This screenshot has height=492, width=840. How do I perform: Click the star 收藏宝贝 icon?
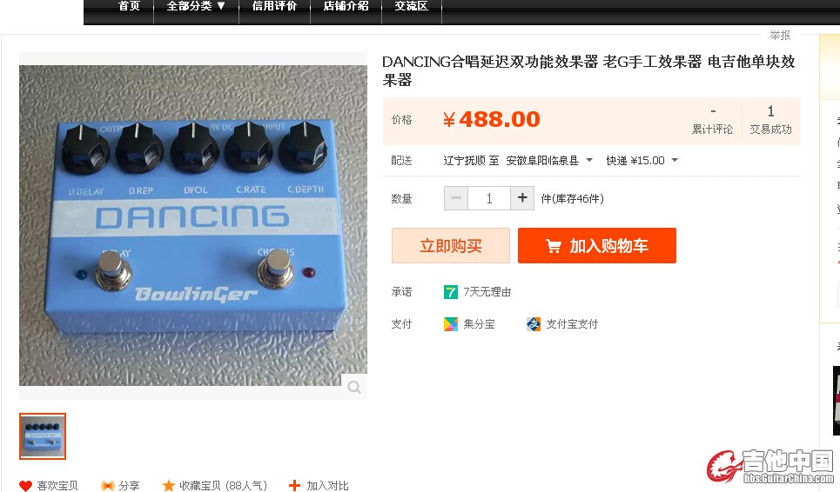pos(169,486)
